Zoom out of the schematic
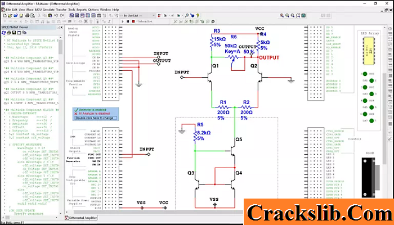 click(287, 16)
